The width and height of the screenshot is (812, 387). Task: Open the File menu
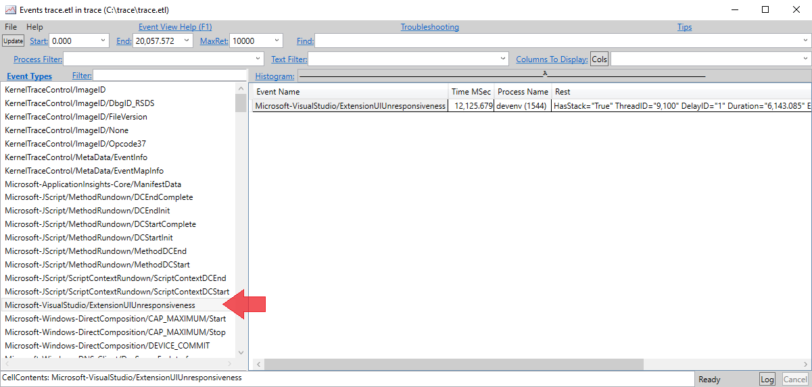click(x=10, y=27)
